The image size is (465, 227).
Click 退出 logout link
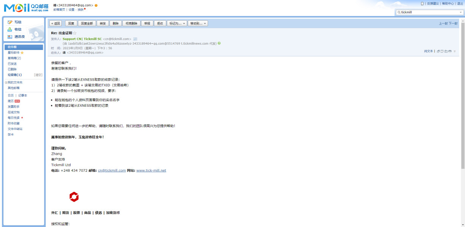(460, 3)
